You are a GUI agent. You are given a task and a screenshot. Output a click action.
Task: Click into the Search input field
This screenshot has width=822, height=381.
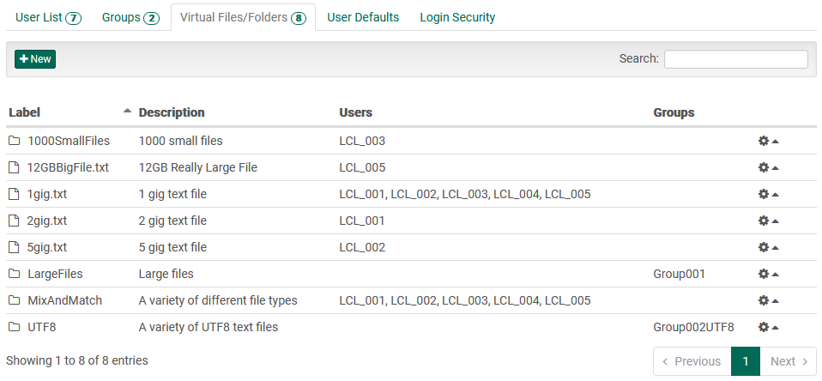pyautogui.click(x=735, y=59)
